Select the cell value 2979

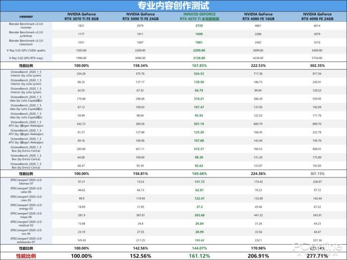140,26
